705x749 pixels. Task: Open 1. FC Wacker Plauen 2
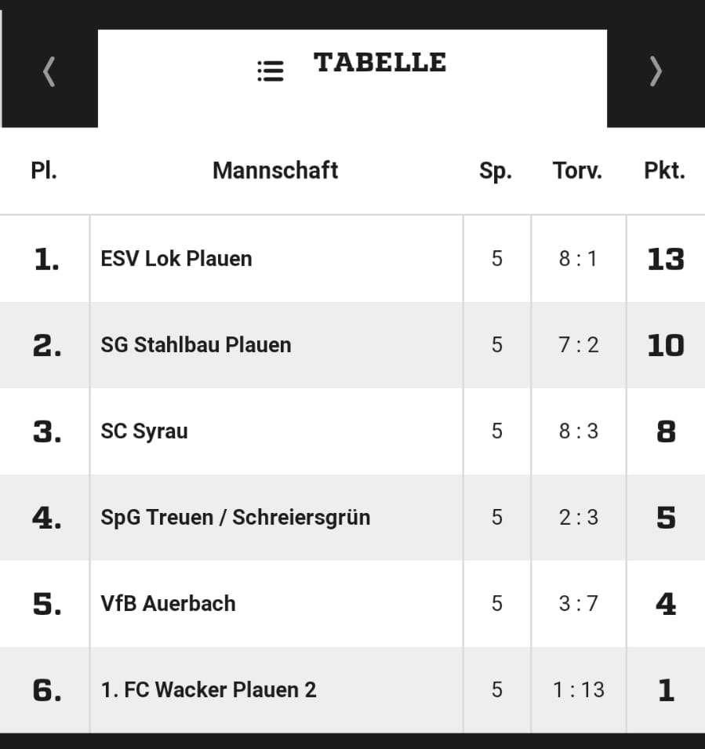(209, 689)
